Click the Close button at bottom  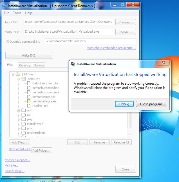[x=126, y=169]
